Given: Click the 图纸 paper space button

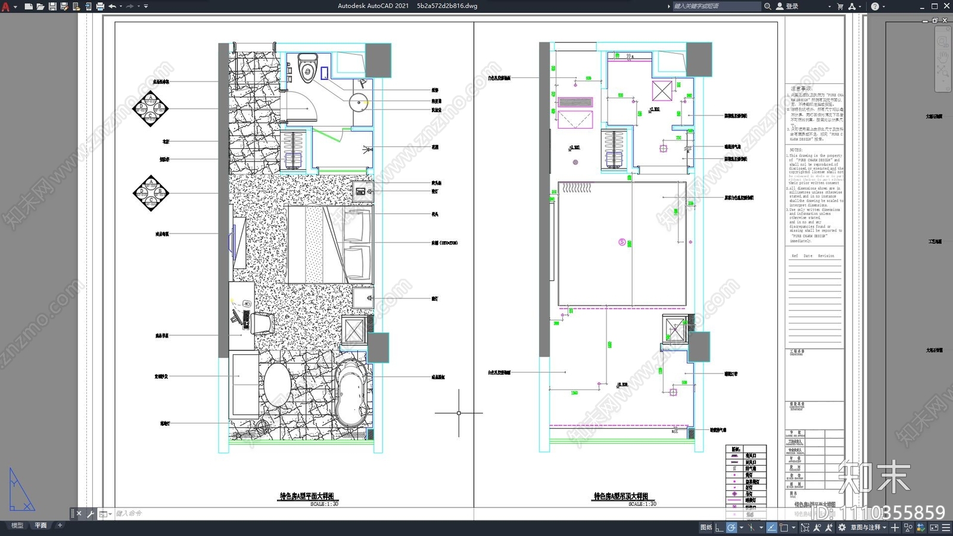Looking at the screenshot, I should [706, 527].
